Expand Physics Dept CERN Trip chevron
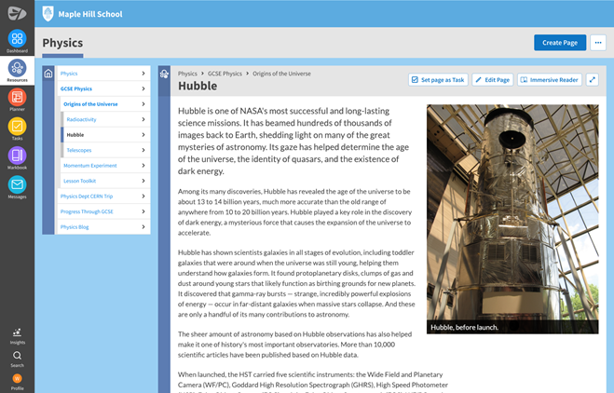Image resolution: width=614 pixels, height=393 pixels. [143, 196]
